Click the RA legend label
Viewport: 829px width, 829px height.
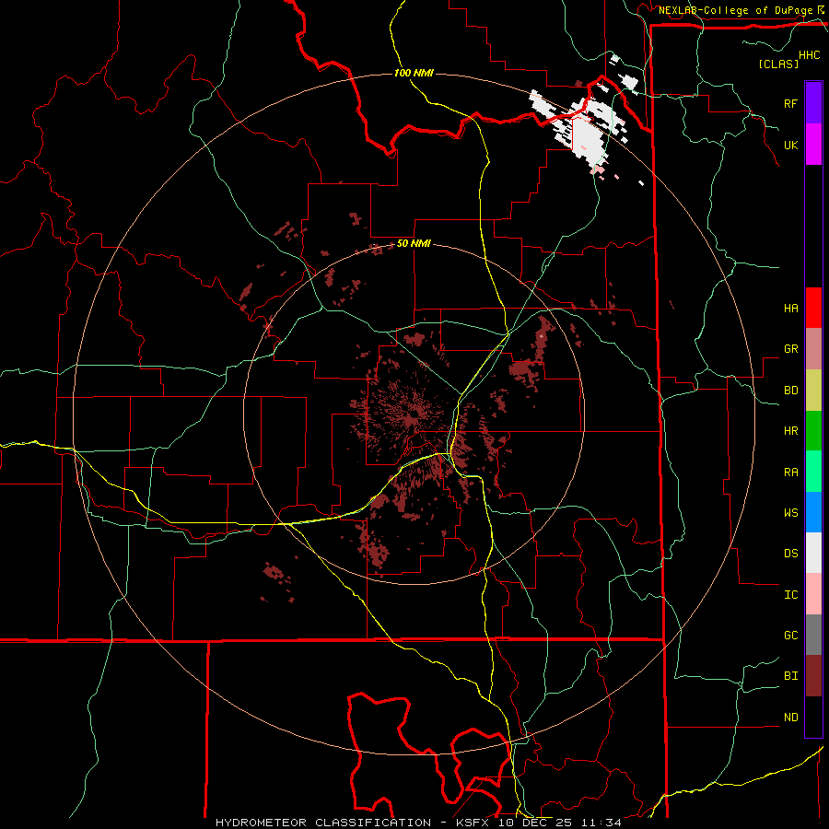(x=791, y=472)
